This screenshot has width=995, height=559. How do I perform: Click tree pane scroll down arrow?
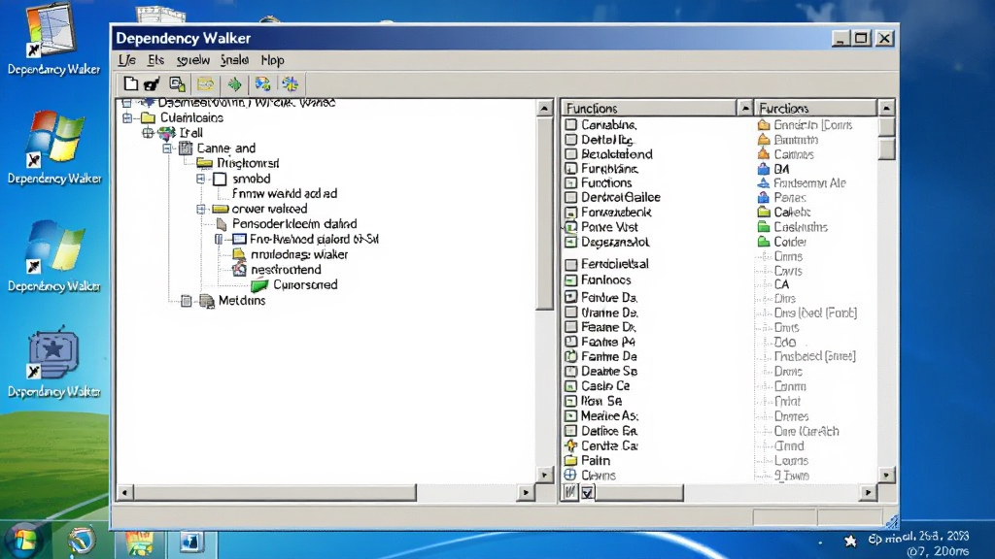click(544, 474)
